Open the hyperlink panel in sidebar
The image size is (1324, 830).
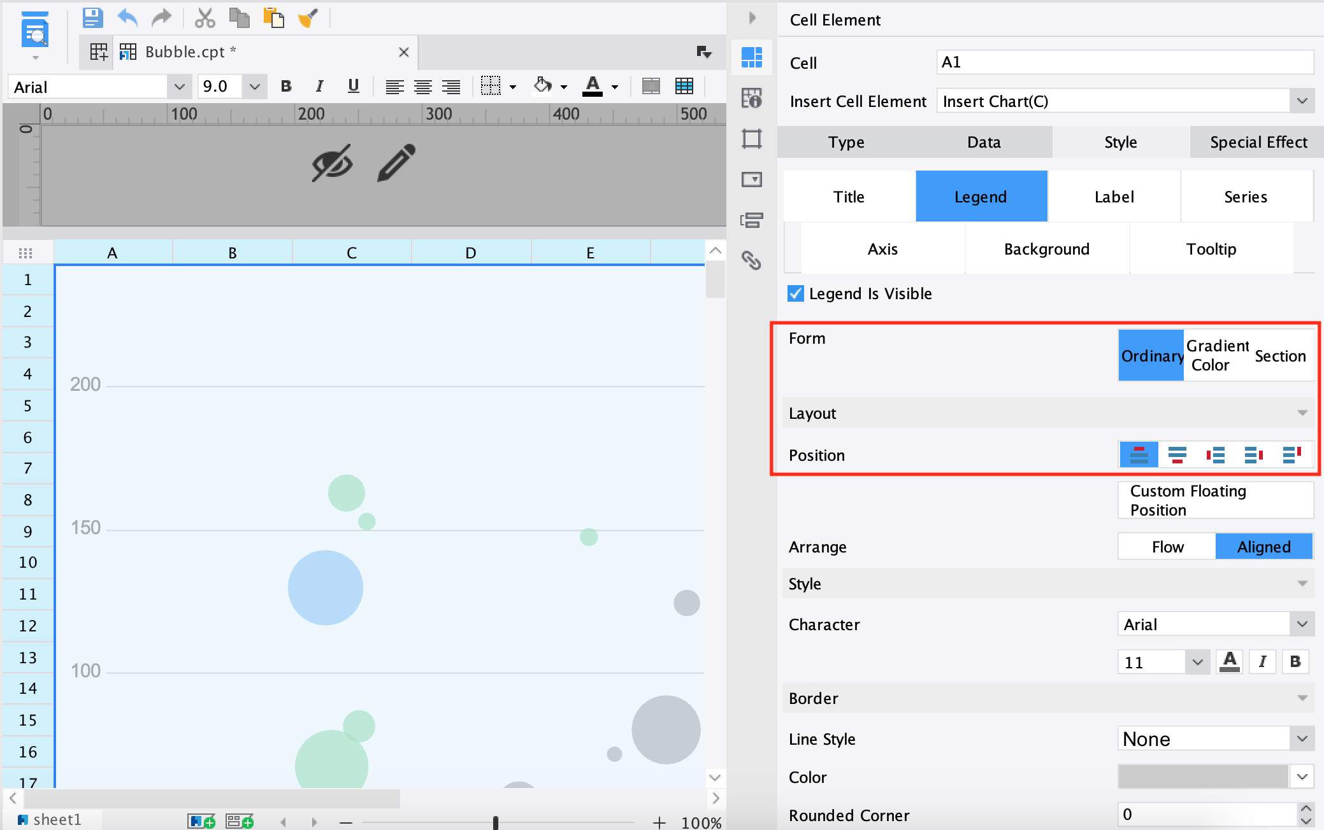pos(752,260)
